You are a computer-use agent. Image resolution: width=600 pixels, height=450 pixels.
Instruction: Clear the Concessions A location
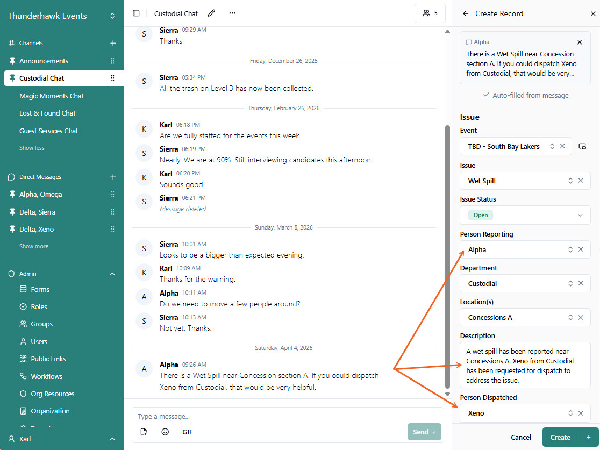(581, 317)
